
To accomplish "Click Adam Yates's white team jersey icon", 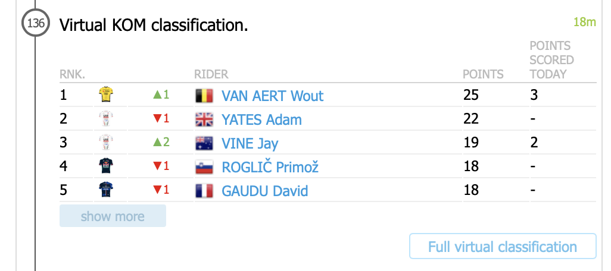I will point(106,119).
